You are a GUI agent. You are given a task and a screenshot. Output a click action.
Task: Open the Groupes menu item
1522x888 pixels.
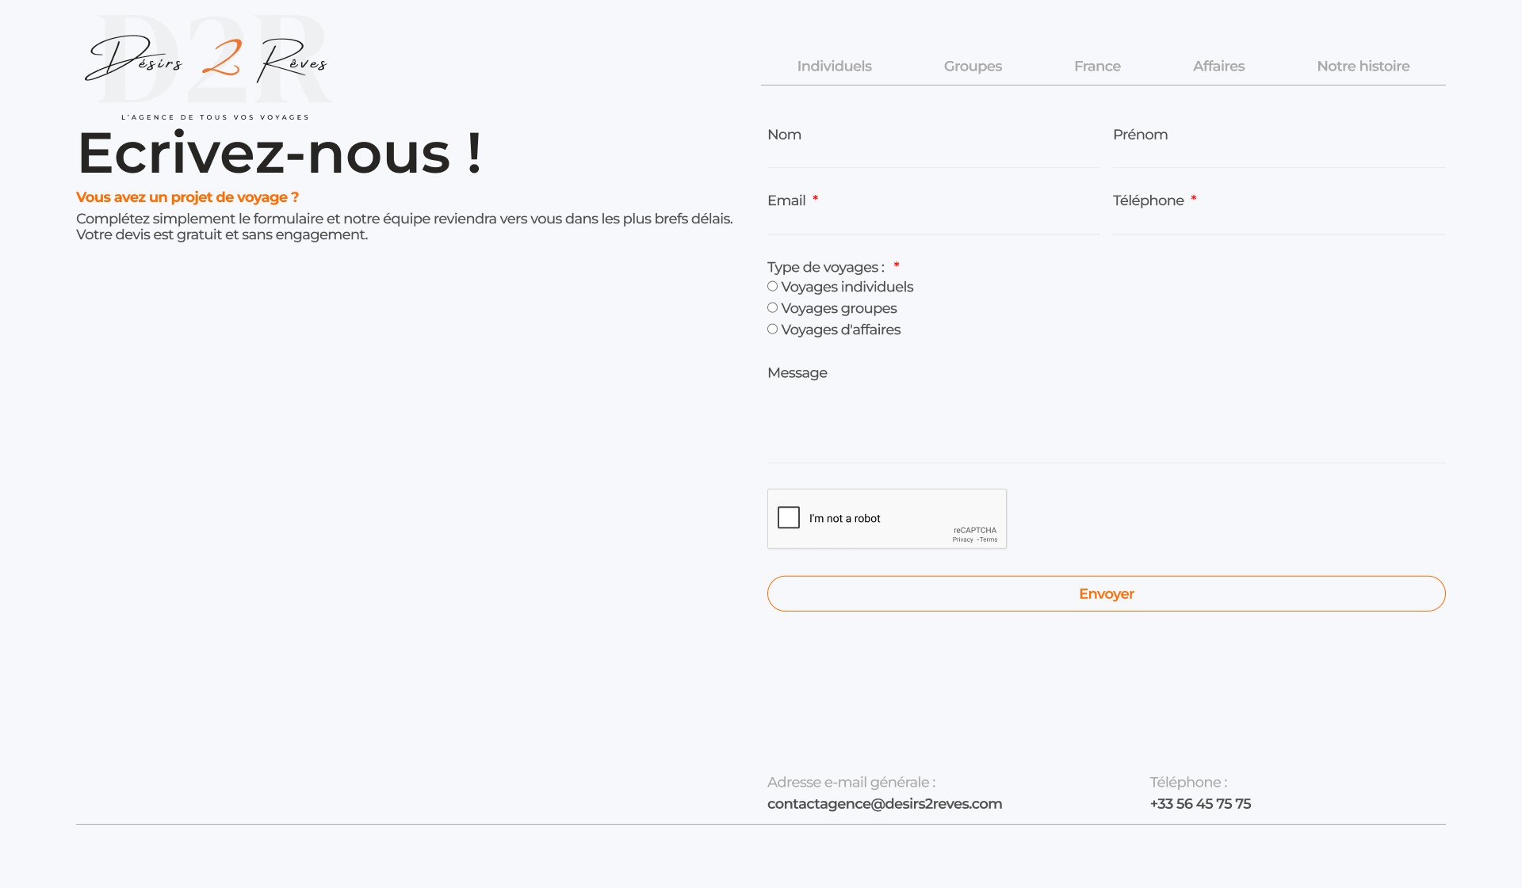[973, 67]
